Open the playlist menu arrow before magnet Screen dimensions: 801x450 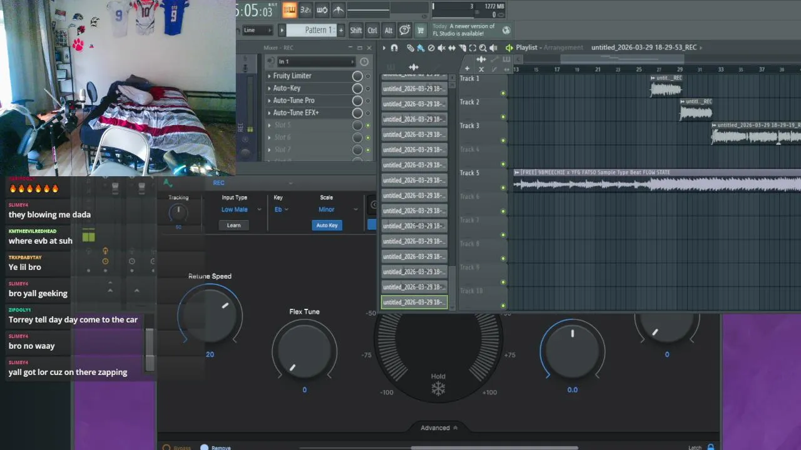[384, 47]
